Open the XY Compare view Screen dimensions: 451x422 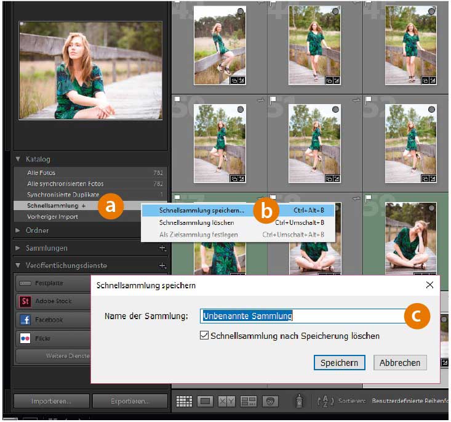click(x=227, y=401)
